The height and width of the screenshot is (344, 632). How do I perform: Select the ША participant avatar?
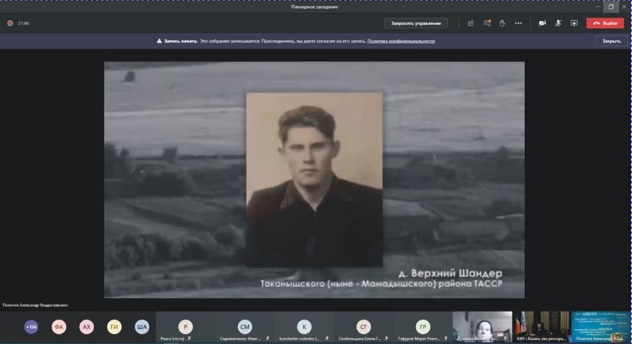coord(142,327)
